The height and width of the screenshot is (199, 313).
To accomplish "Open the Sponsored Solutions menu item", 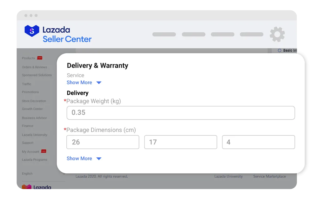I will pyautogui.click(x=37, y=75).
